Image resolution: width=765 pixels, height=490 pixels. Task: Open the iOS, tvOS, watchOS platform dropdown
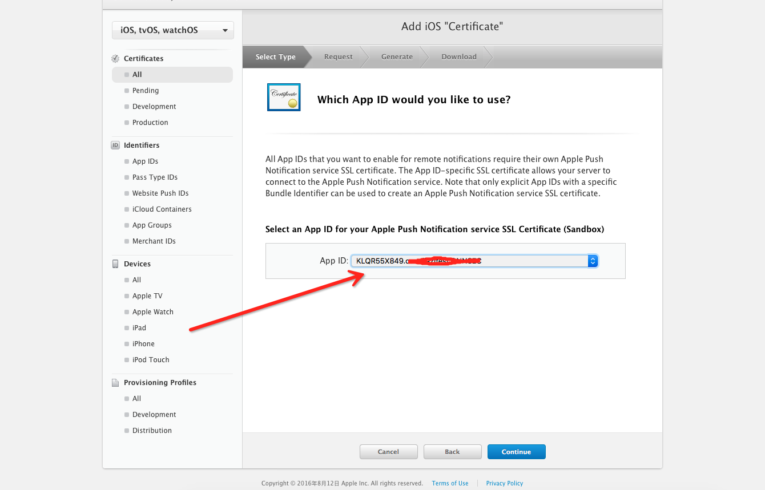coord(173,30)
